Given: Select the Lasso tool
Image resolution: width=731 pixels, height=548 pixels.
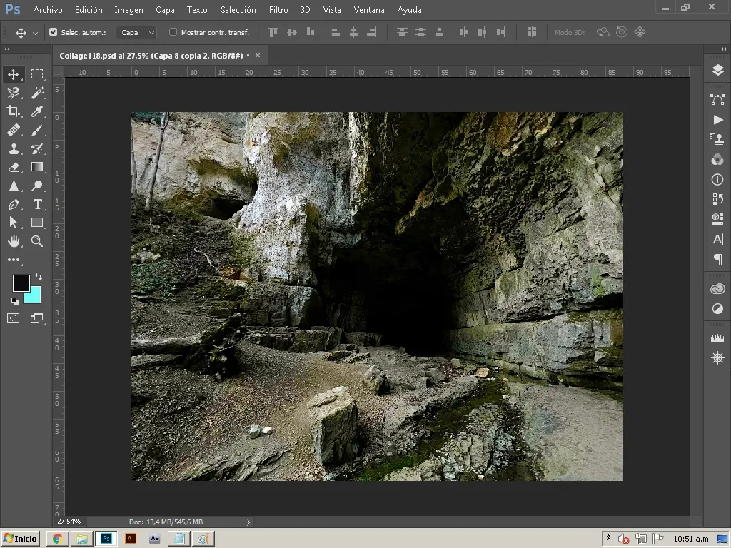Looking at the screenshot, I should click(13, 93).
